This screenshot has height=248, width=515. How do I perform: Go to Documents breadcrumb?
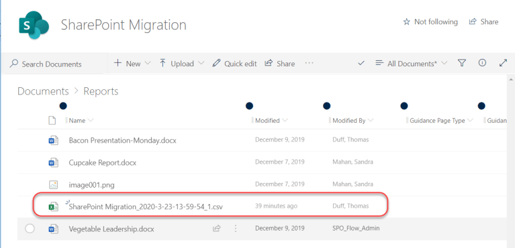tap(43, 91)
